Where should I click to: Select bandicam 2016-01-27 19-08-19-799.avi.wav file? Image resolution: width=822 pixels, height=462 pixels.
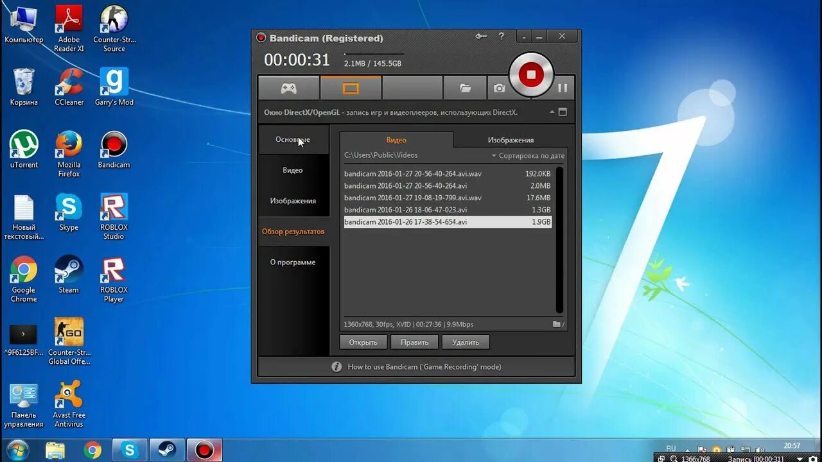[448, 198]
